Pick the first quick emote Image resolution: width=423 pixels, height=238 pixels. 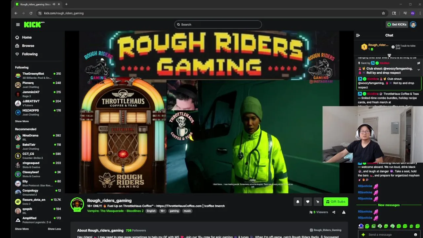(361, 226)
